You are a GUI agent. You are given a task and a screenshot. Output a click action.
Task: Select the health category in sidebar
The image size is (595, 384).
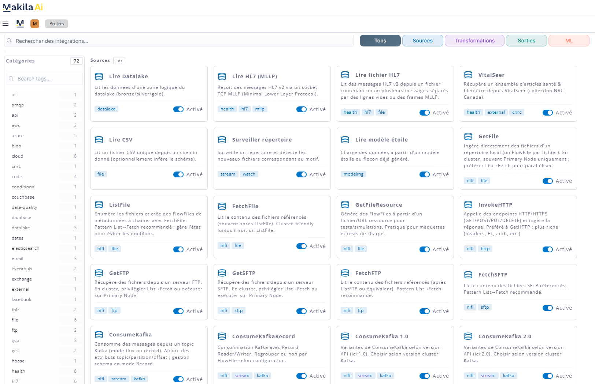coord(18,371)
